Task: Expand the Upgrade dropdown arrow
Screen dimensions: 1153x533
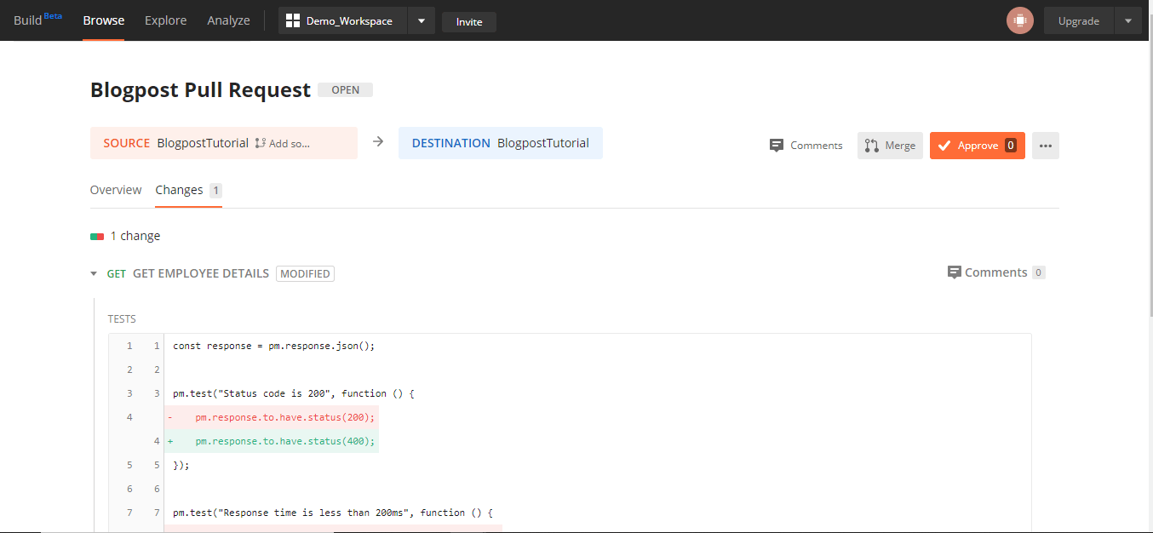Action: coord(1127,20)
